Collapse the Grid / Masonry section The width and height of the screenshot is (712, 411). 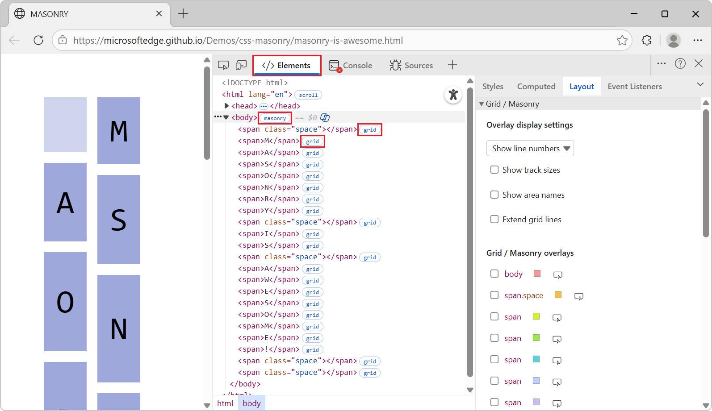(x=482, y=104)
